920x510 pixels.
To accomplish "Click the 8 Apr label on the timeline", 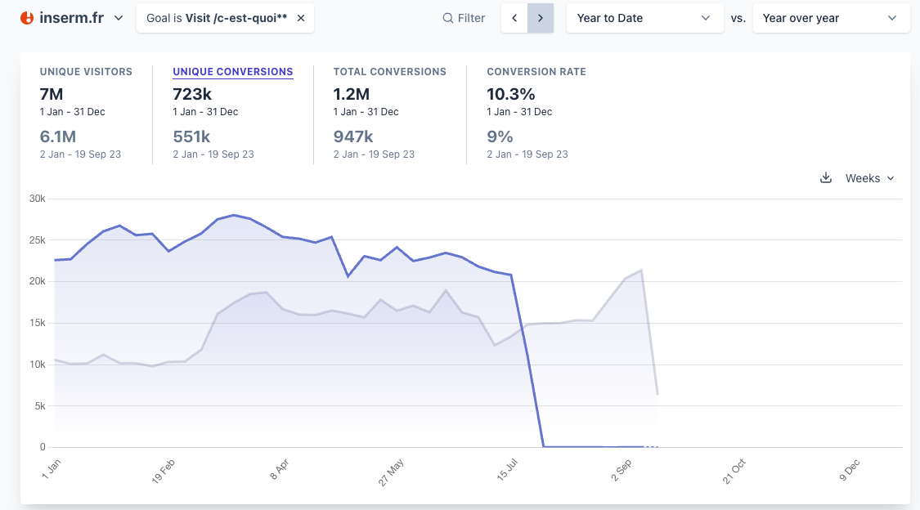I will [x=280, y=472].
